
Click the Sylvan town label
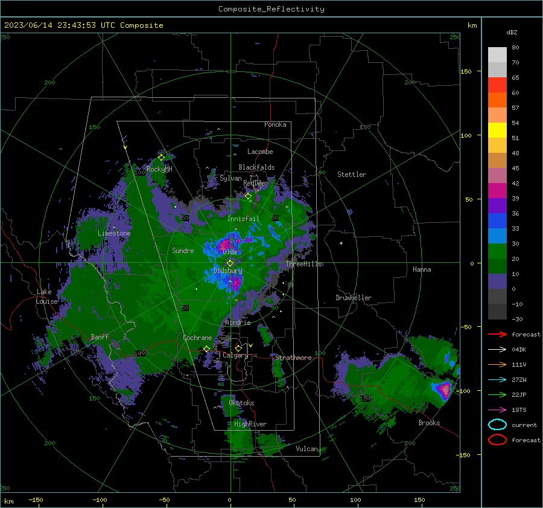pos(230,178)
